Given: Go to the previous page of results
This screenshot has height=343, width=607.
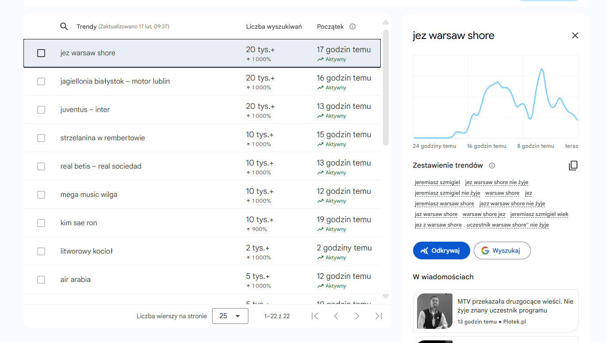Looking at the screenshot, I should tap(336, 316).
